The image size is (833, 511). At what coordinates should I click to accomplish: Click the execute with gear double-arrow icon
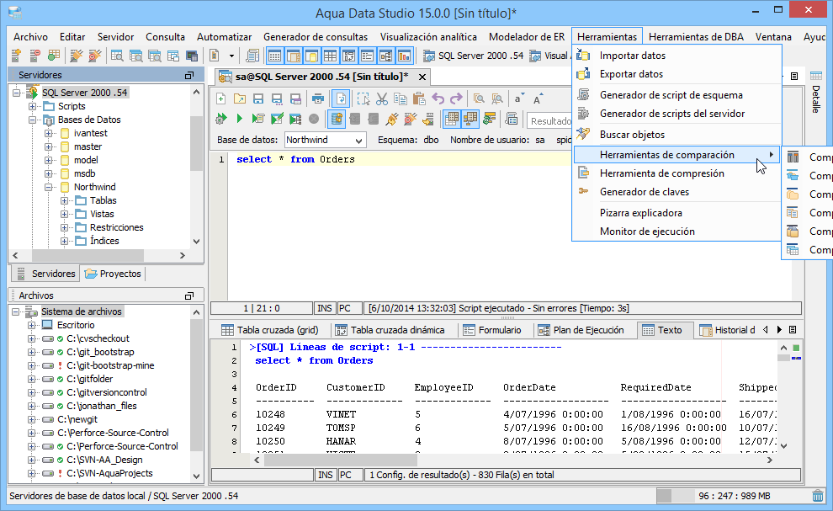221,119
